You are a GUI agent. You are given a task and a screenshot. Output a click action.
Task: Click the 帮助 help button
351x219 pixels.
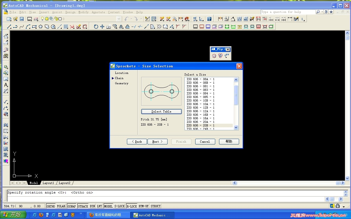(229, 142)
